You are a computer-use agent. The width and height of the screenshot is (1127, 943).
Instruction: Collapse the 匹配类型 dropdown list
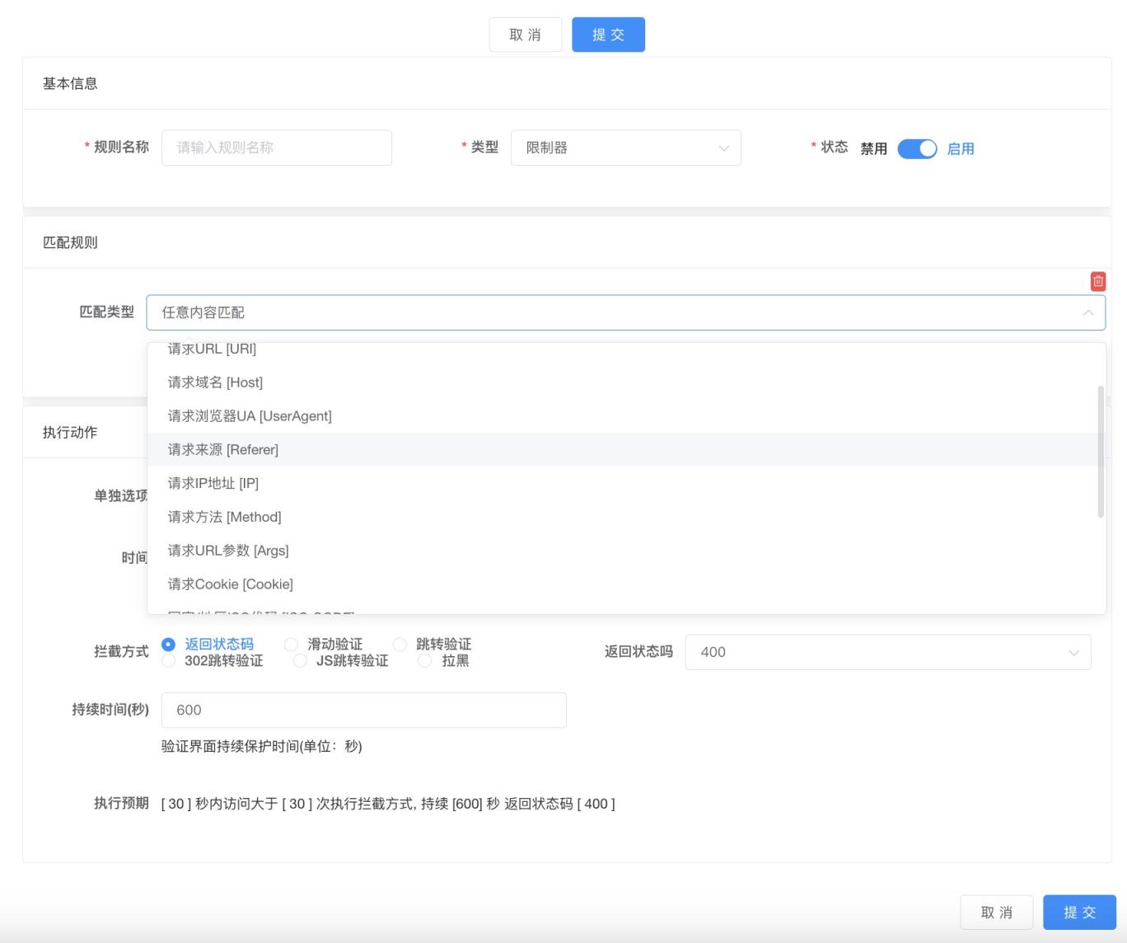(1088, 312)
